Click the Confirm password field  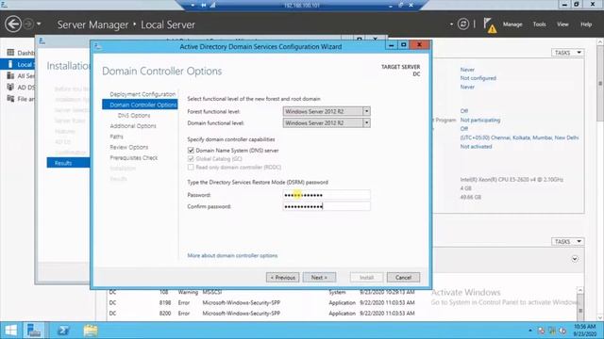(327, 206)
